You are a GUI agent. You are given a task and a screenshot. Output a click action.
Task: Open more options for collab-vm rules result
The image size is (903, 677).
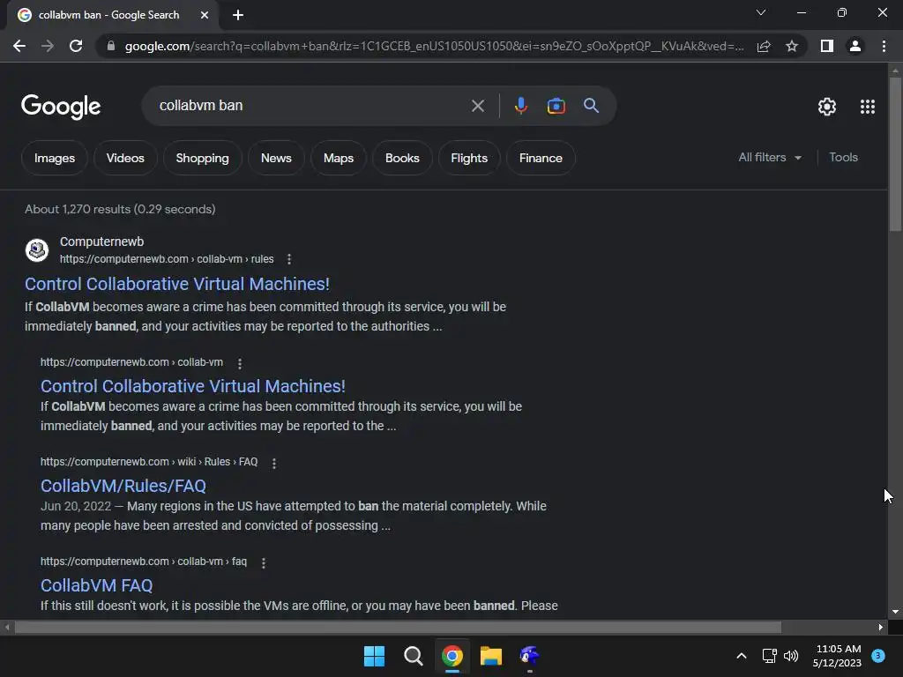click(289, 259)
